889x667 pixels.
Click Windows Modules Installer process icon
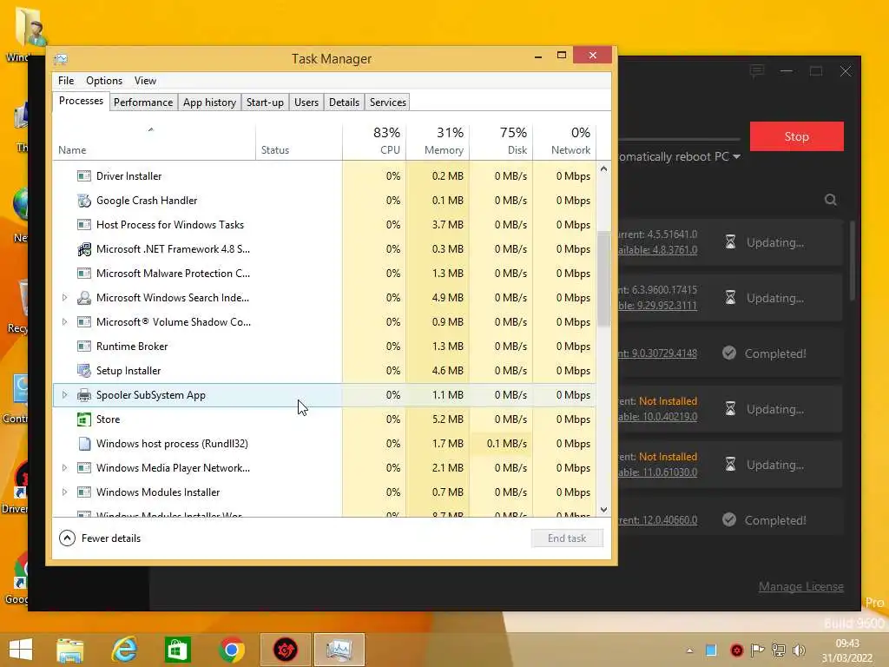pyautogui.click(x=84, y=493)
